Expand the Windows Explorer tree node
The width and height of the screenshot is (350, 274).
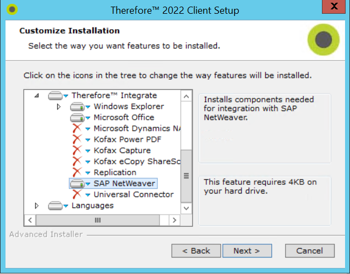click(59, 107)
